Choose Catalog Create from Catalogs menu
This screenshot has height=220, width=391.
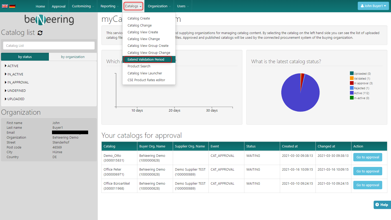tap(139, 18)
